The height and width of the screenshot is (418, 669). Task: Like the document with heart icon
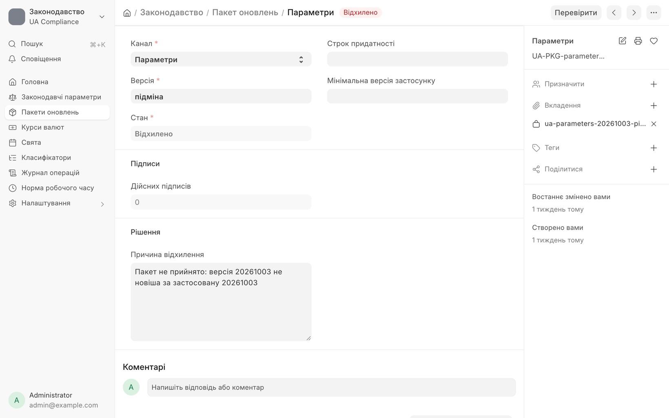(653, 41)
